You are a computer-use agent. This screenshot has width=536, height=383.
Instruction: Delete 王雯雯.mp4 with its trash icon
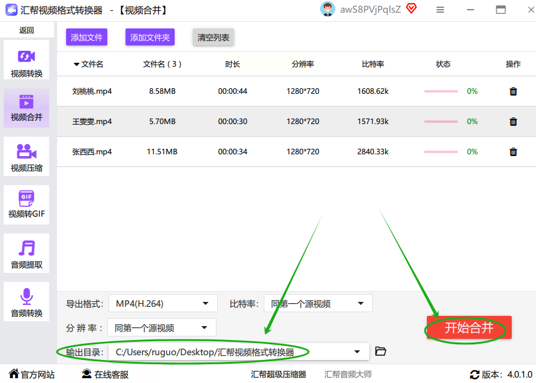(x=513, y=122)
